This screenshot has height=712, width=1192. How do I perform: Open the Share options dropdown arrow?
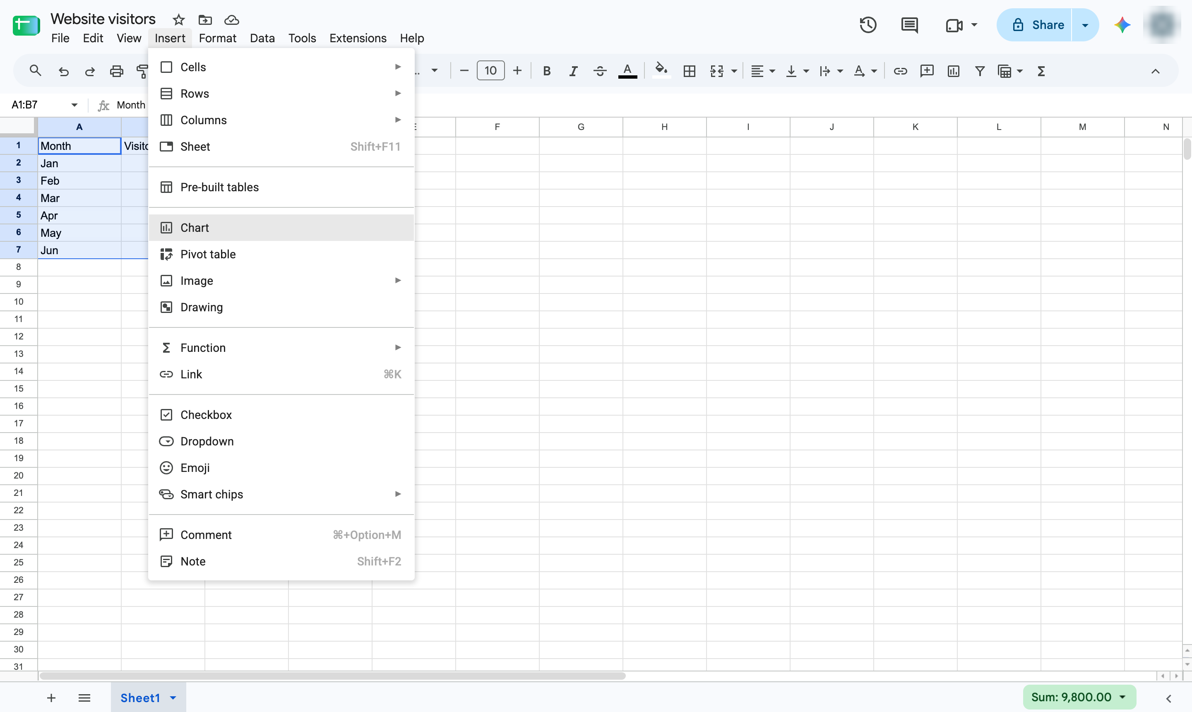pos(1084,25)
